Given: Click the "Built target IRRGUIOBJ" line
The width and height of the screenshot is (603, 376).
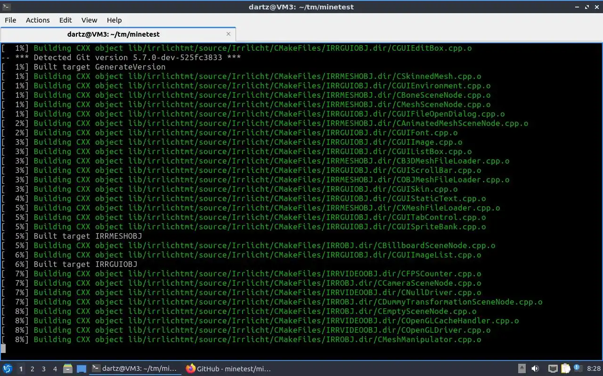Looking at the screenshot, I should tap(69, 264).
